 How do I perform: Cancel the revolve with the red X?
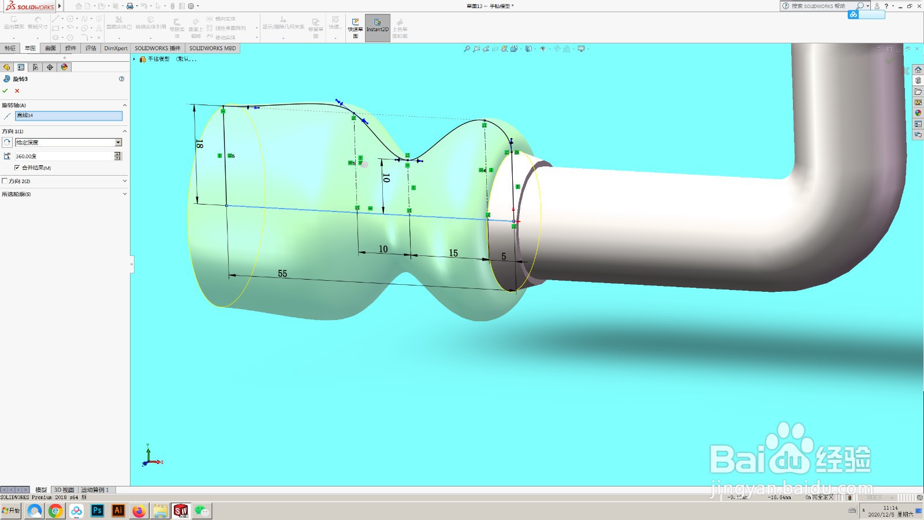point(17,91)
